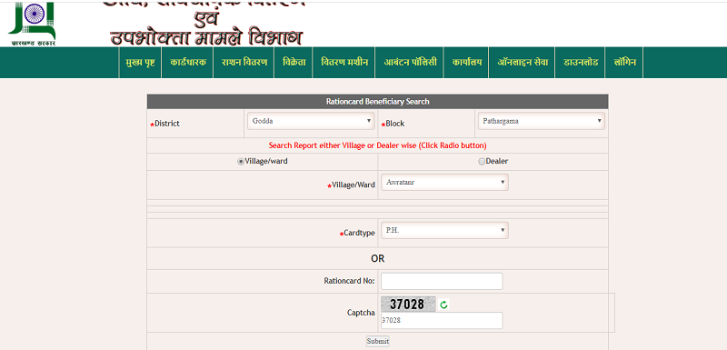
Task: Open the कार्डधारक menu item
Action: 188,62
